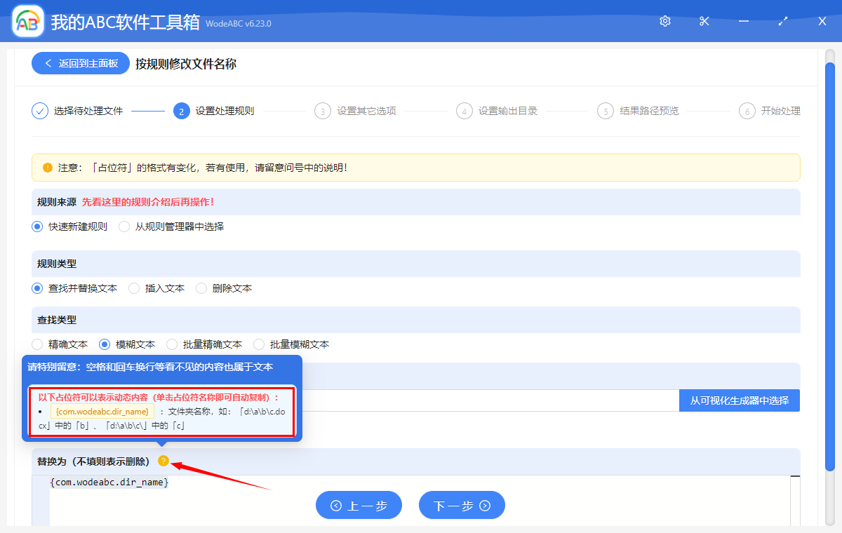Click the checkmark icon on step 选择待处理文件
842x533 pixels.
[39, 111]
